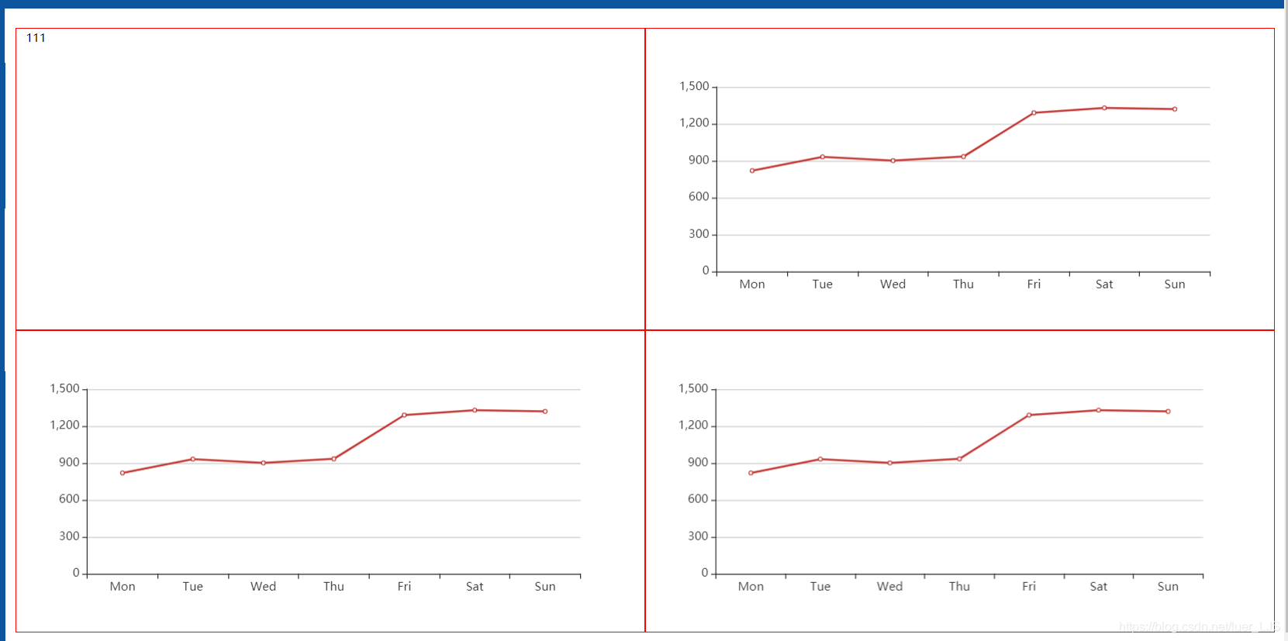Screen dimensions: 1288x641
Task: Click "Thu" axis label in bottom-left chart
Action: coord(334,587)
